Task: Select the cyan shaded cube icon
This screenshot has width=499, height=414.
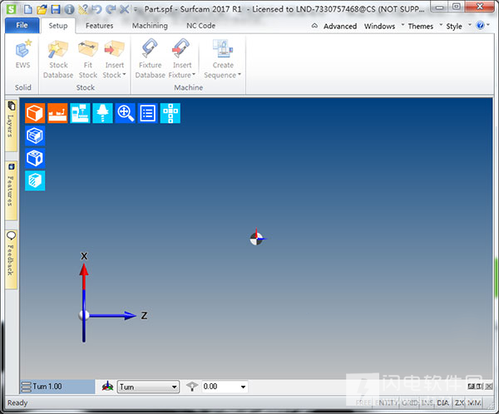Action: pos(35,180)
